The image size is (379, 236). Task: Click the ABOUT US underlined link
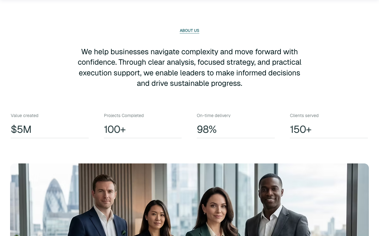189,31
